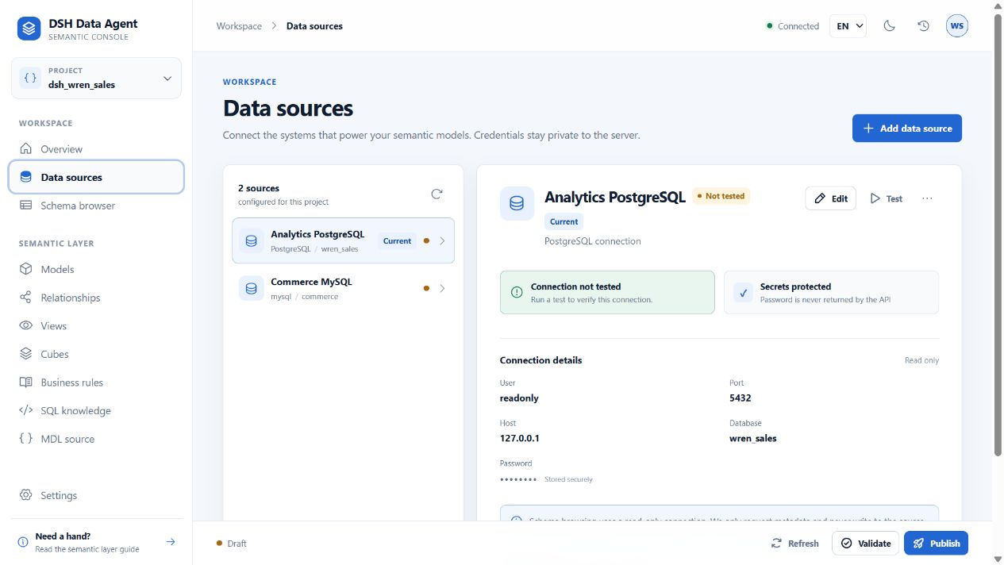
Task: Click the Settings gear icon
Action: (x=26, y=495)
